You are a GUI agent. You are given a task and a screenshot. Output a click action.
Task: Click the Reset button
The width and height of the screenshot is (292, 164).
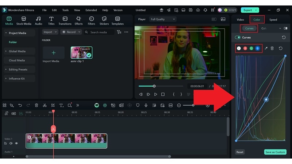[240, 152]
